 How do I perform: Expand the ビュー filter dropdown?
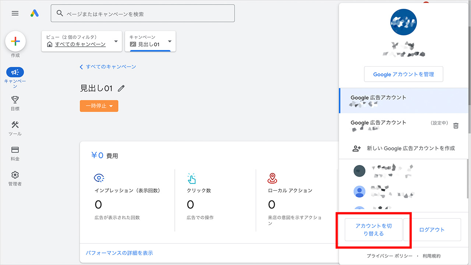[82, 41]
